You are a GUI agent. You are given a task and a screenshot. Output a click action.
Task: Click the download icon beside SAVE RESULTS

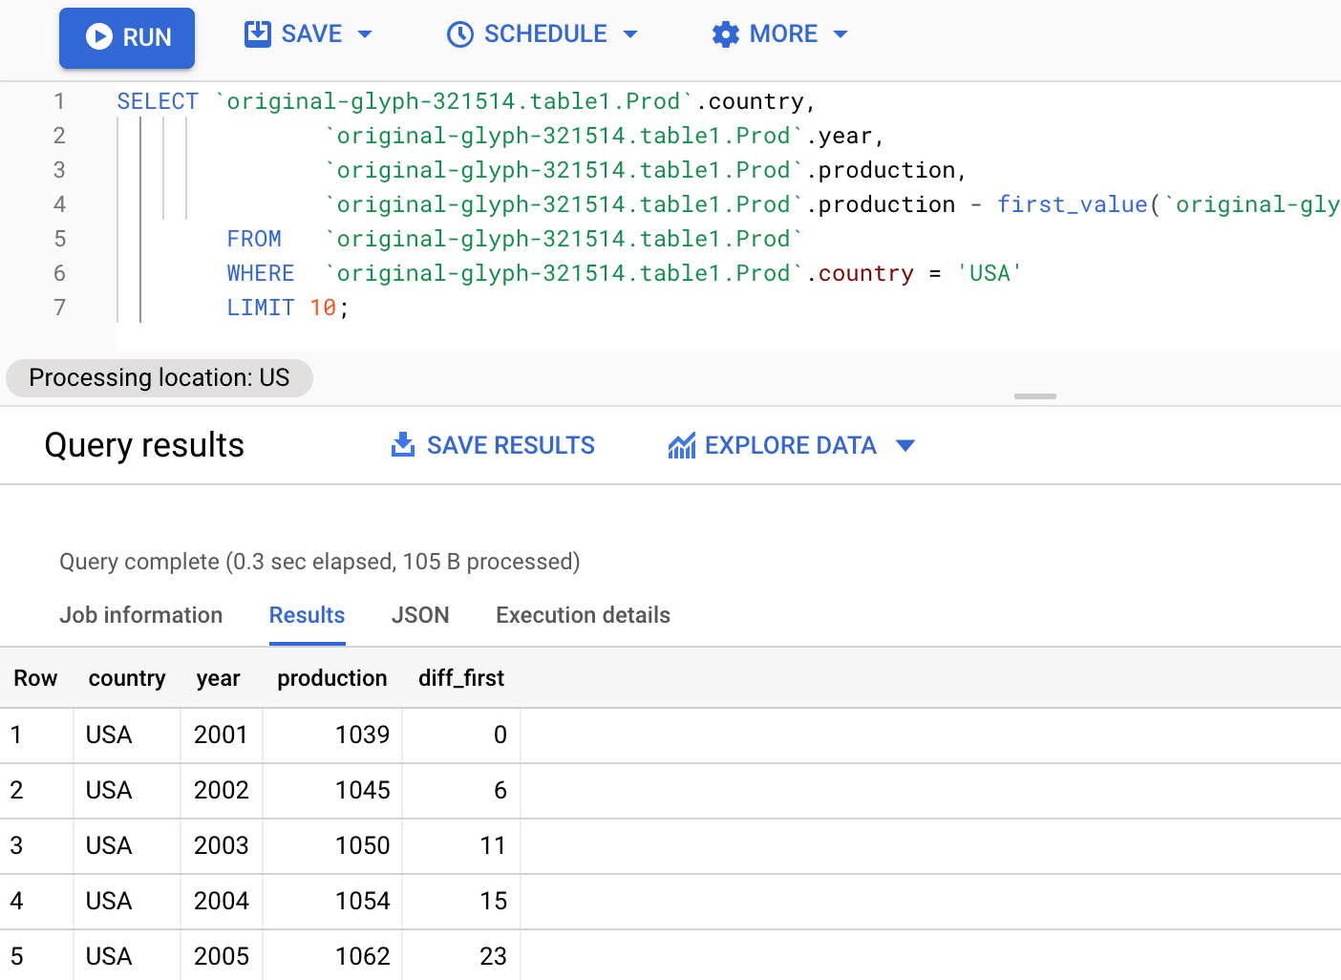click(403, 444)
